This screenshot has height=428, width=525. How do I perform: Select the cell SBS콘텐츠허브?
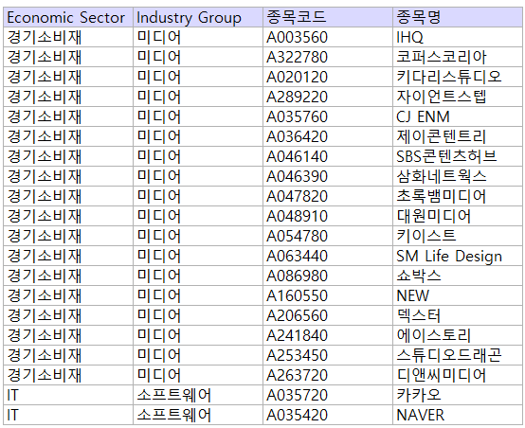[458, 156]
